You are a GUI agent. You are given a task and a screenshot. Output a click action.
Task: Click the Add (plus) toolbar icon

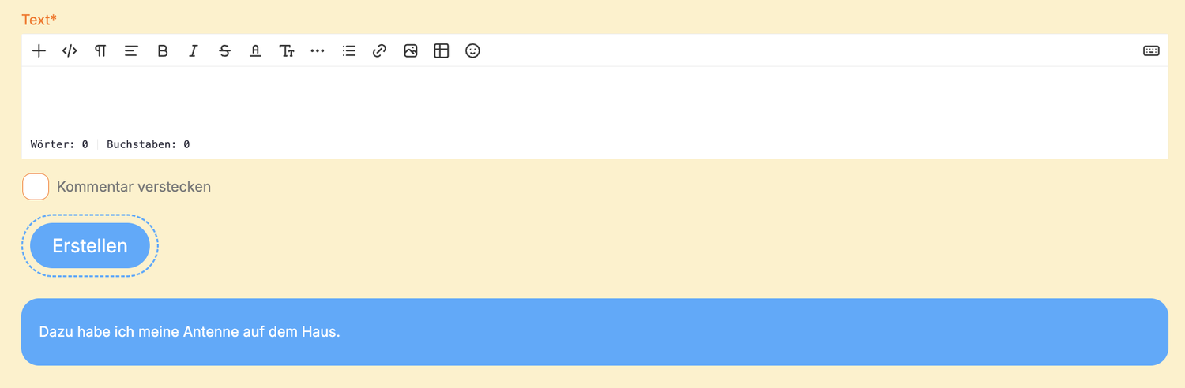point(39,51)
